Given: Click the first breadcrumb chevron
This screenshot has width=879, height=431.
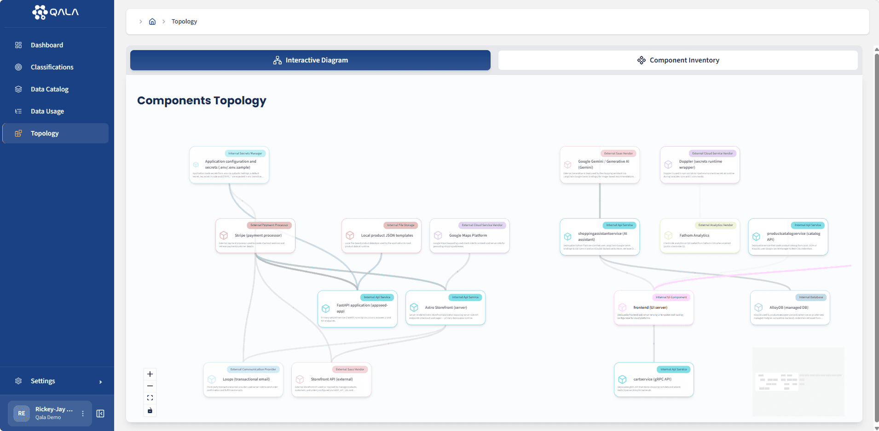Looking at the screenshot, I should coord(141,22).
